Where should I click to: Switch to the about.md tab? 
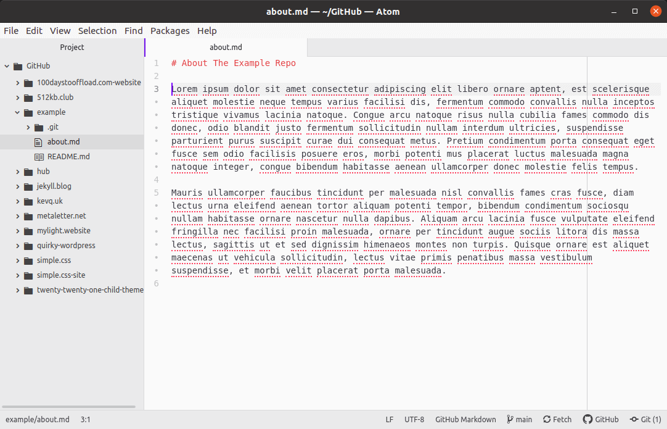coord(225,46)
